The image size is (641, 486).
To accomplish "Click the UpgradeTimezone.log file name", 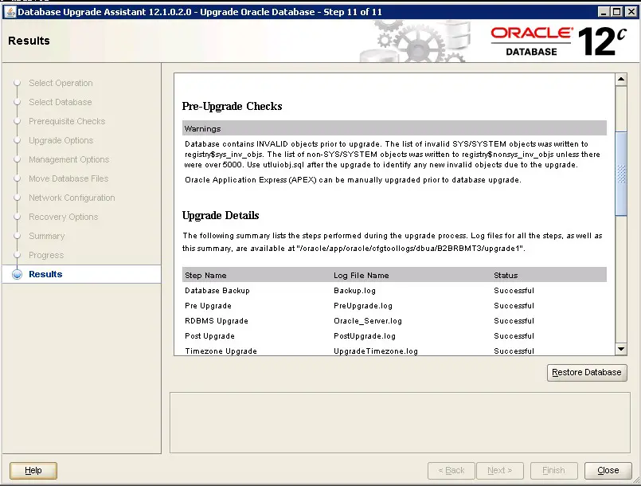I will pos(376,351).
